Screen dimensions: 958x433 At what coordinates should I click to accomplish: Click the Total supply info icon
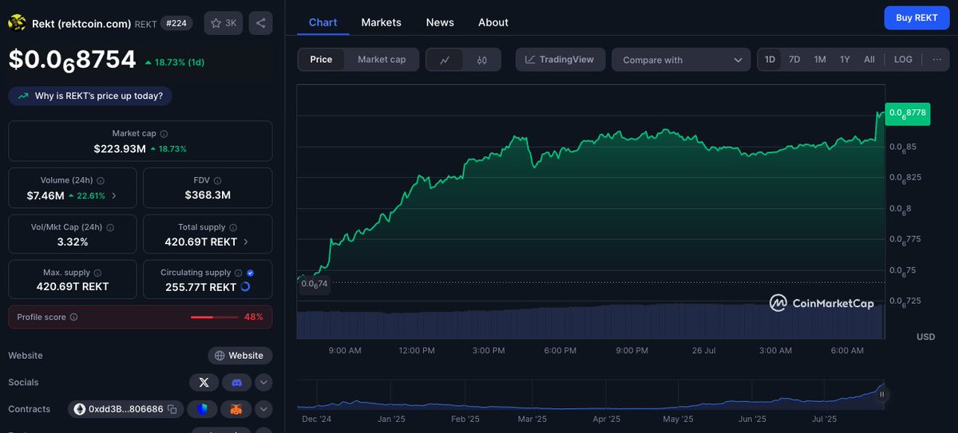click(233, 227)
